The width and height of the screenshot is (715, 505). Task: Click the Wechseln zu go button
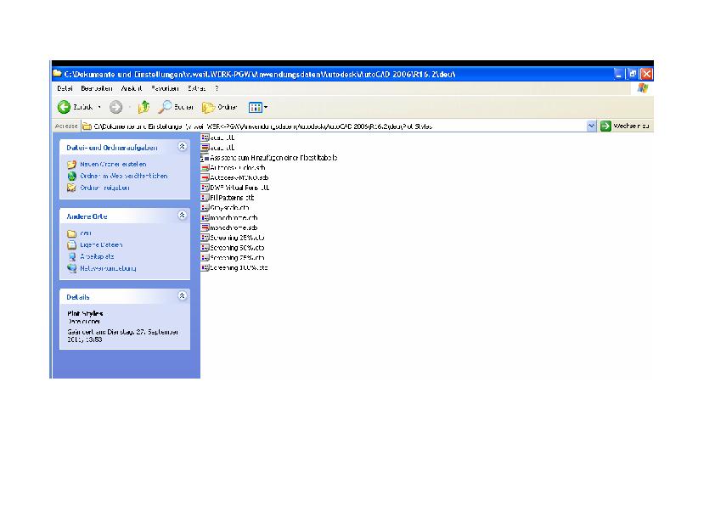click(x=625, y=126)
